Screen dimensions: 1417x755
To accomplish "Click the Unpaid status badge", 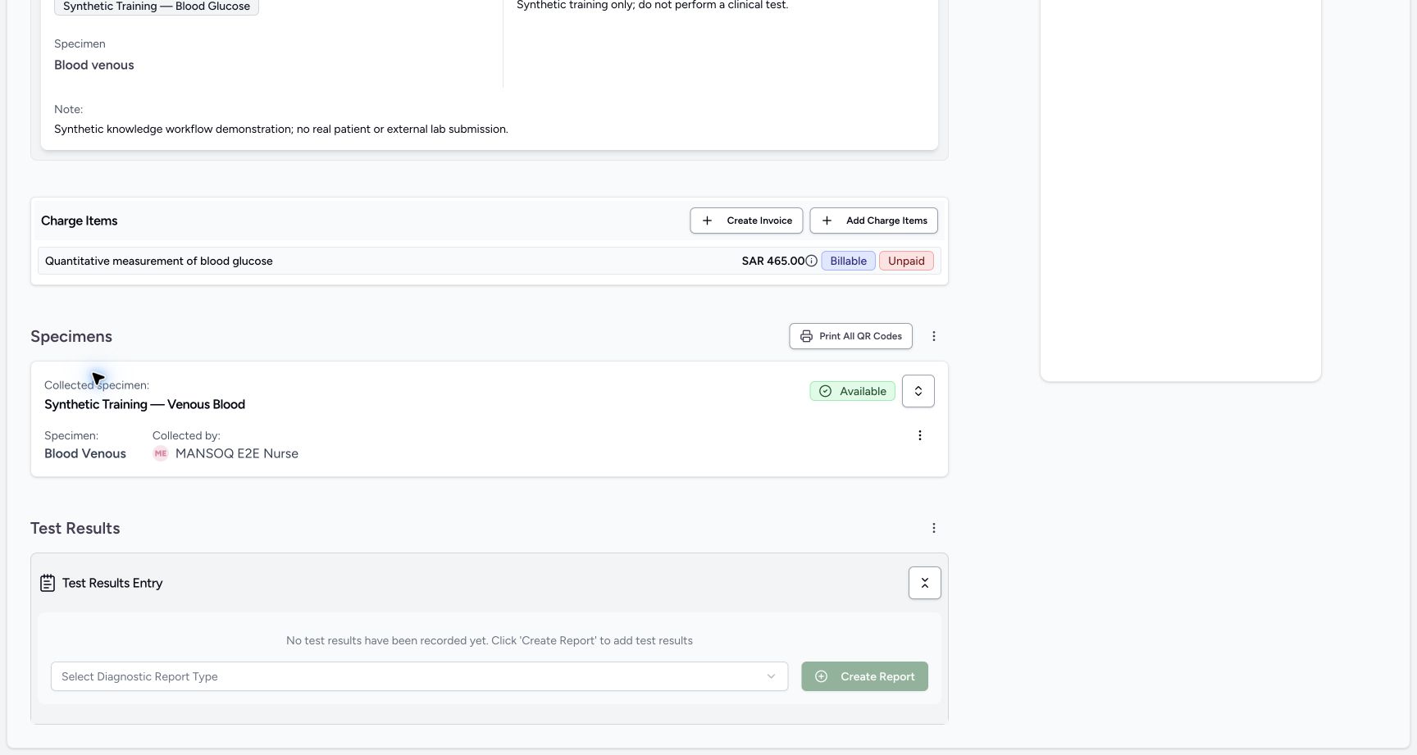I will (x=906, y=261).
